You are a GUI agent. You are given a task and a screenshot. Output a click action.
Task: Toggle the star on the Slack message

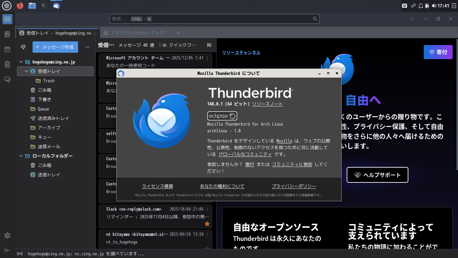pos(207,224)
